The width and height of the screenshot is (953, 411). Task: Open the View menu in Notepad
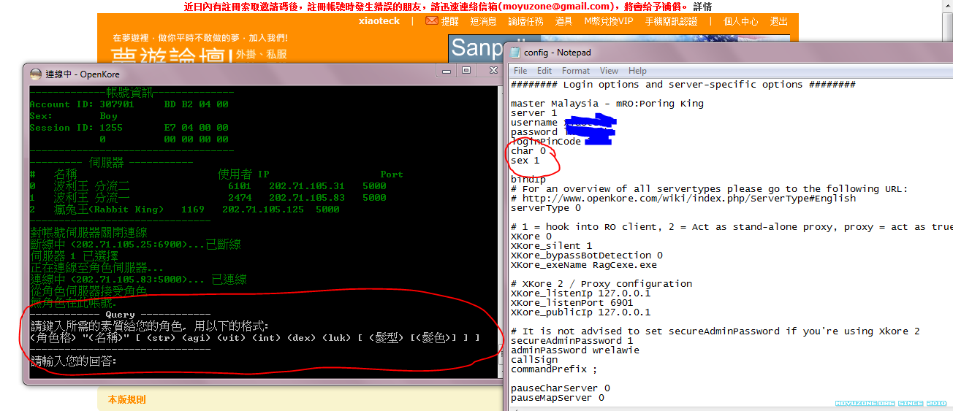pyautogui.click(x=609, y=71)
